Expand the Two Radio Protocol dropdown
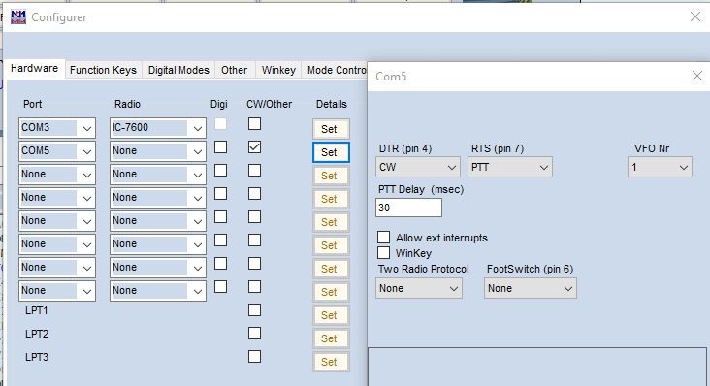The height and width of the screenshot is (386, 710). click(x=419, y=288)
